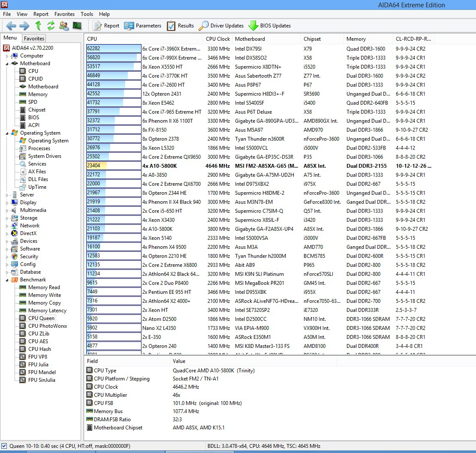476x453 pixels.
Task: Sort by the Motherboard column header
Action: point(267,39)
